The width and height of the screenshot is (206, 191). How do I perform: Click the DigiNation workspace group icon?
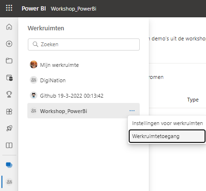coord(34,80)
